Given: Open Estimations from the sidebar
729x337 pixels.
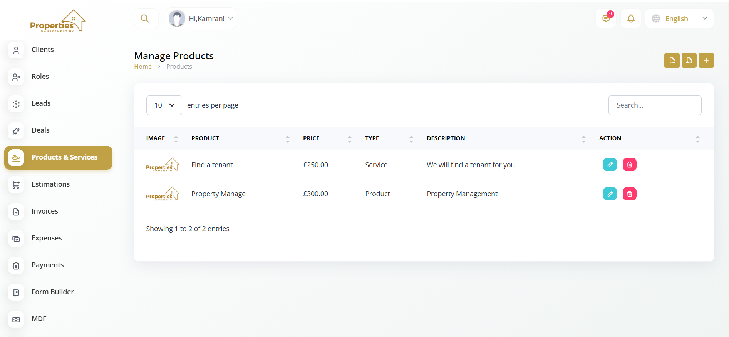Looking at the screenshot, I should coord(50,184).
